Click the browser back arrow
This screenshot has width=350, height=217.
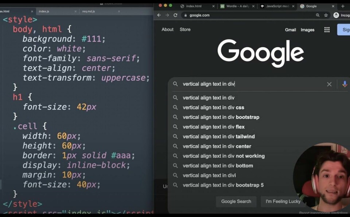click(x=159, y=15)
